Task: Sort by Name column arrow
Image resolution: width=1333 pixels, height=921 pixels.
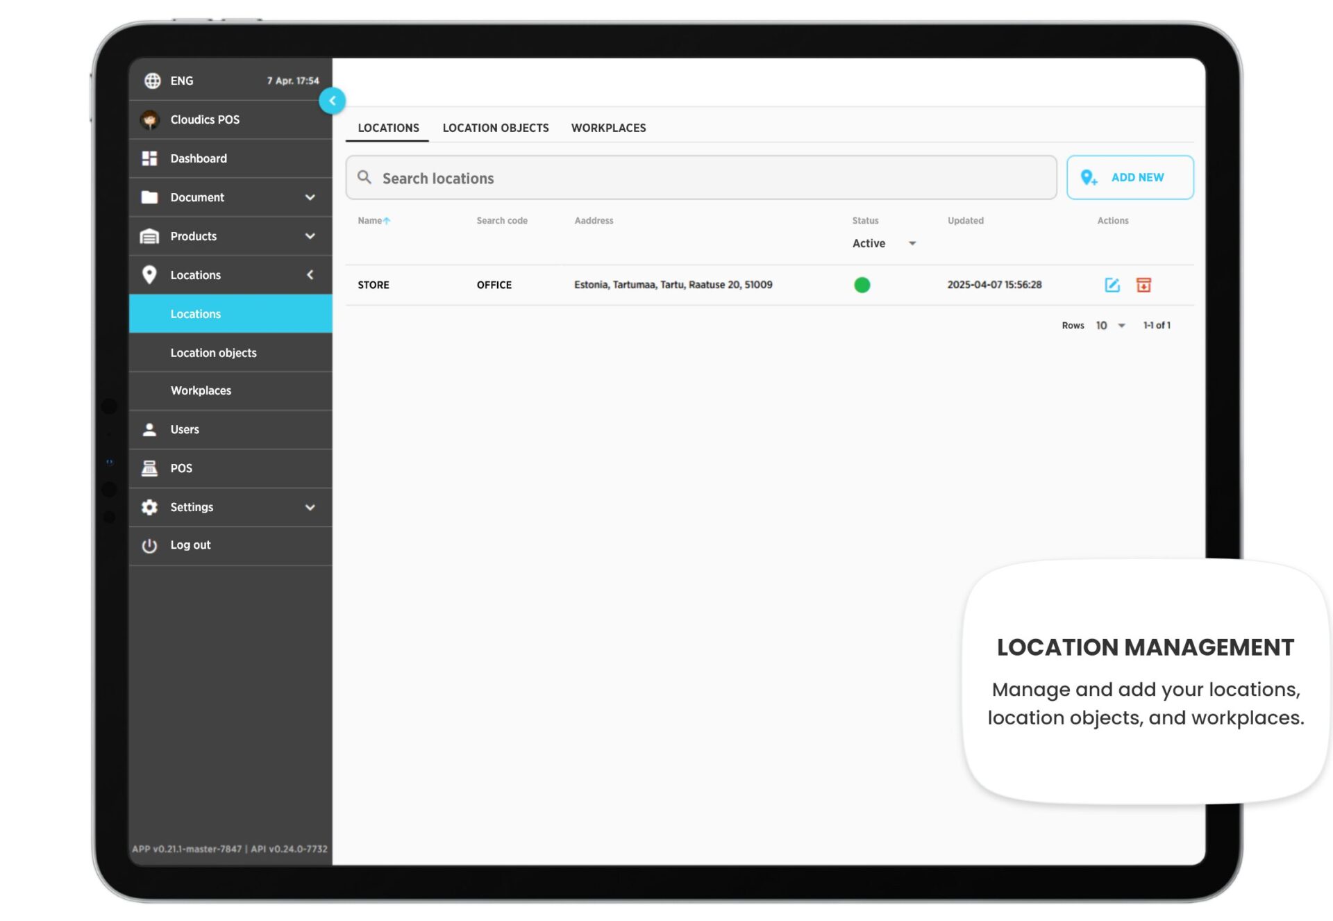Action: 387,221
